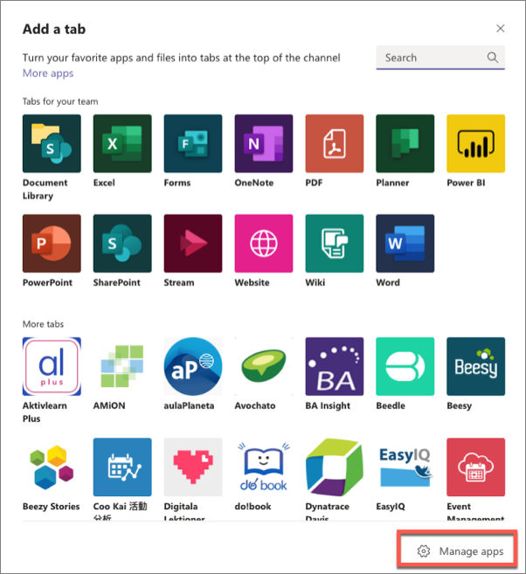The width and height of the screenshot is (526, 574).
Task: Click the 'Avochato' label text
Action: tap(255, 405)
